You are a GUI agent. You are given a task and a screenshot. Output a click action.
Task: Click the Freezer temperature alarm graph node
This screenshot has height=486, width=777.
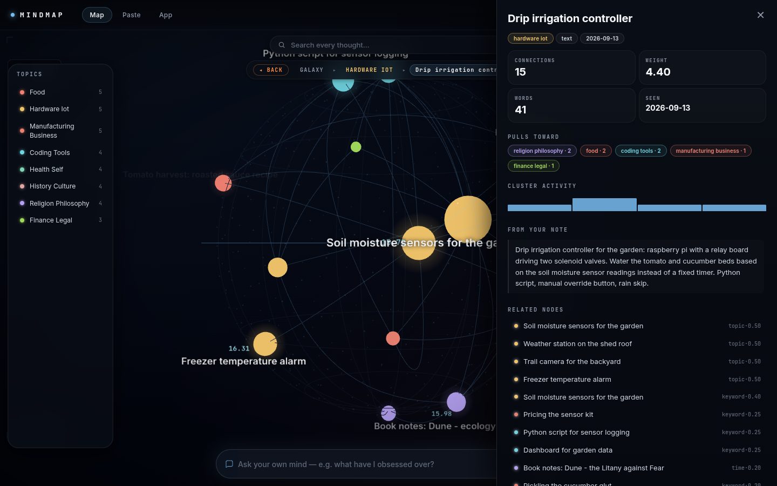click(265, 344)
